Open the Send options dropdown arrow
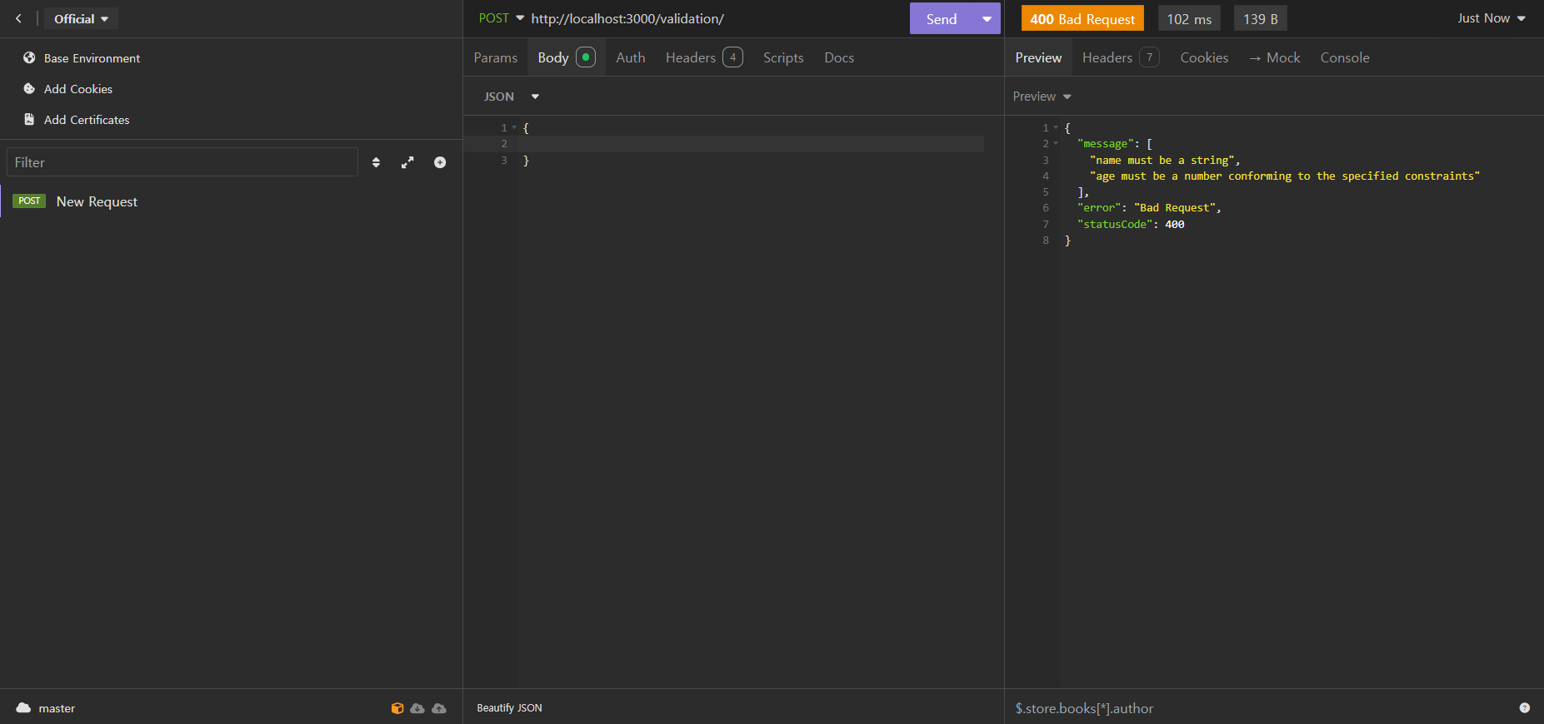Image resolution: width=1544 pixels, height=724 pixels. click(x=987, y=19)
